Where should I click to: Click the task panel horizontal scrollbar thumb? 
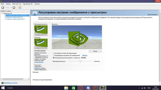(13, 79)
